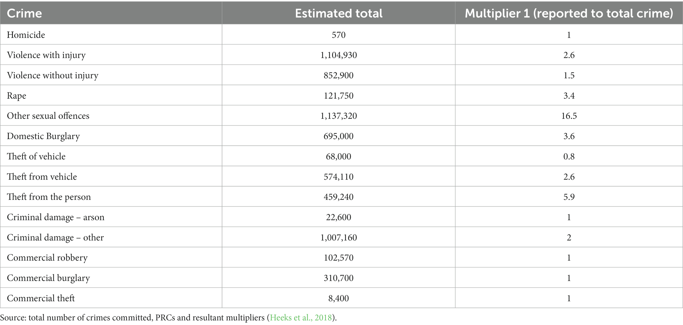683x325 pixels.
Task: Click the 1,007,160 estimated total value
Action: click(339, 237)
